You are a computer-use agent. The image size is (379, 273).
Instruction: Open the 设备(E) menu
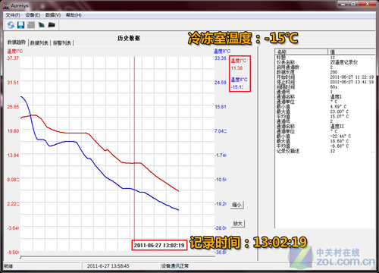click(x=33, y=15)
